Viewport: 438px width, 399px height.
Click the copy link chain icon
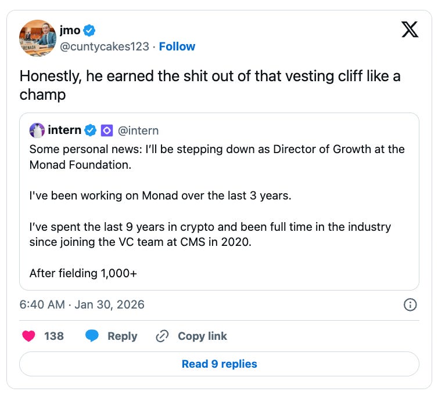pyautogui.click(x=162, y=336)
